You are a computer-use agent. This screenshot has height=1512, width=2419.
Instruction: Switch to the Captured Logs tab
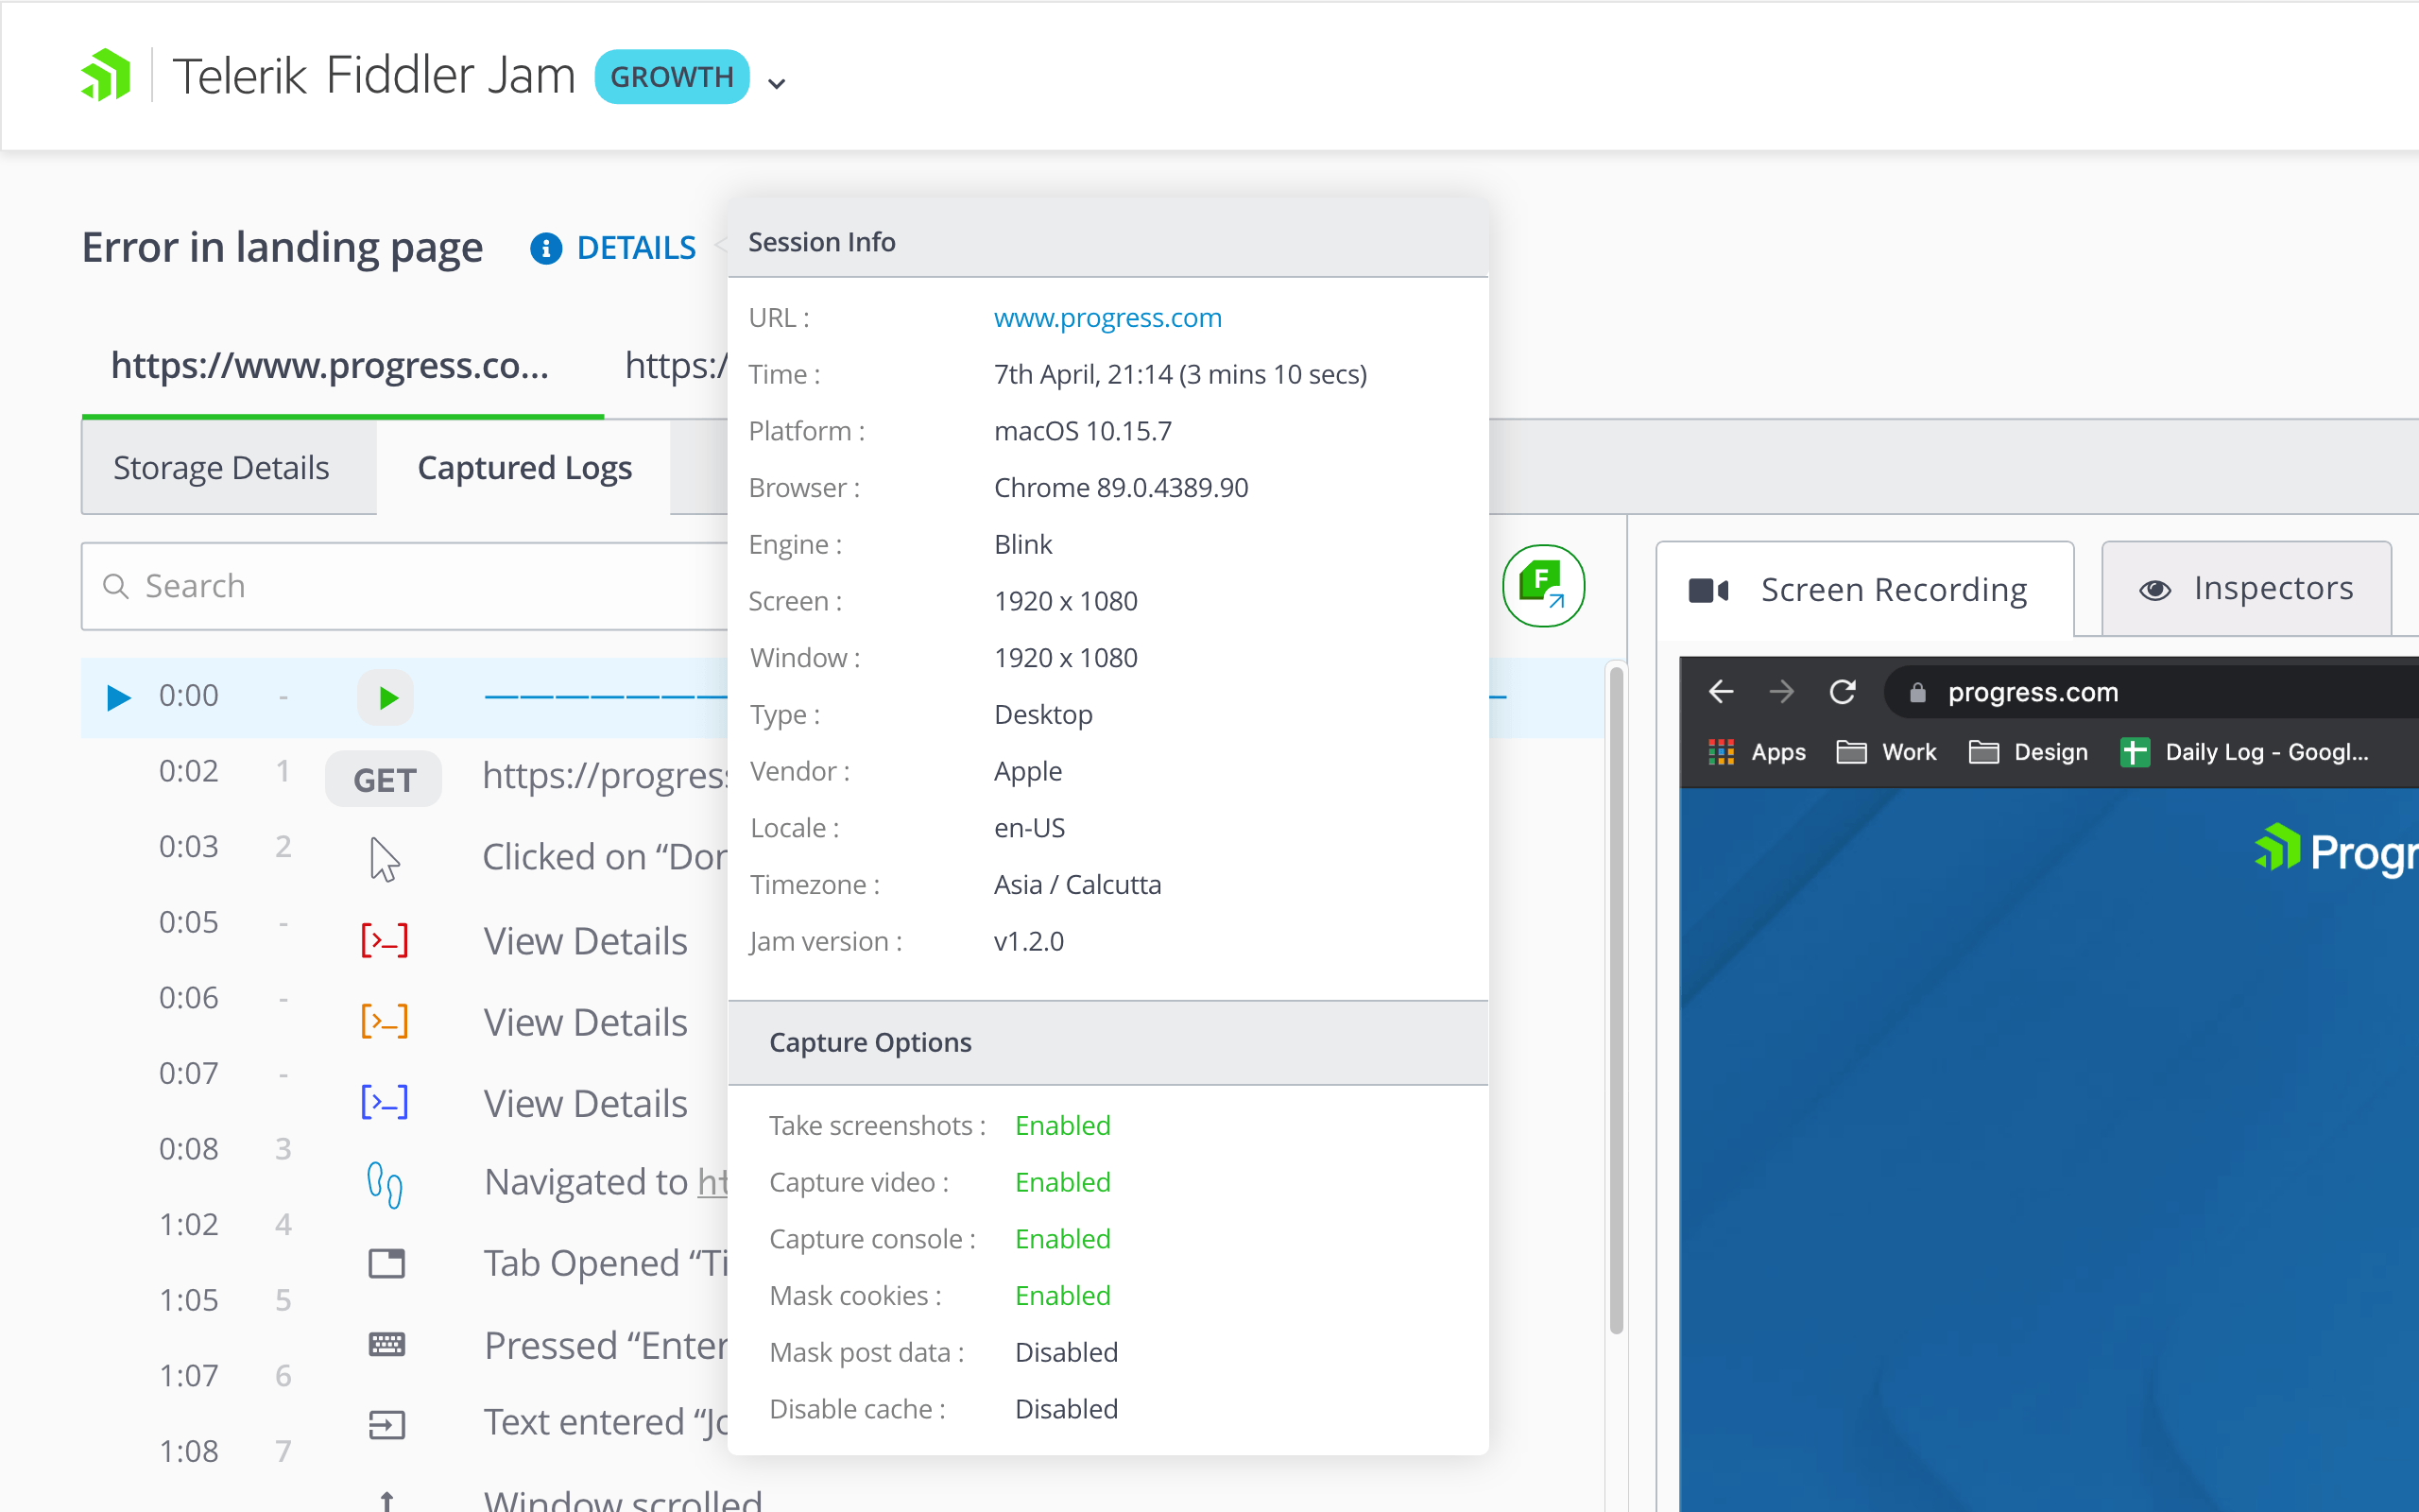pos(524,468)
